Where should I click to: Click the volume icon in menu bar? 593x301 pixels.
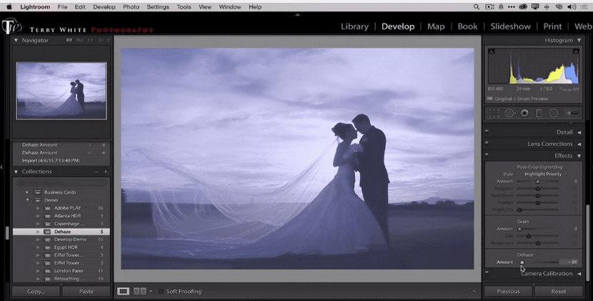point(572,7)
